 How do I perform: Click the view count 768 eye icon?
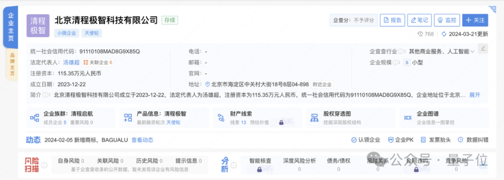point(420,34)
